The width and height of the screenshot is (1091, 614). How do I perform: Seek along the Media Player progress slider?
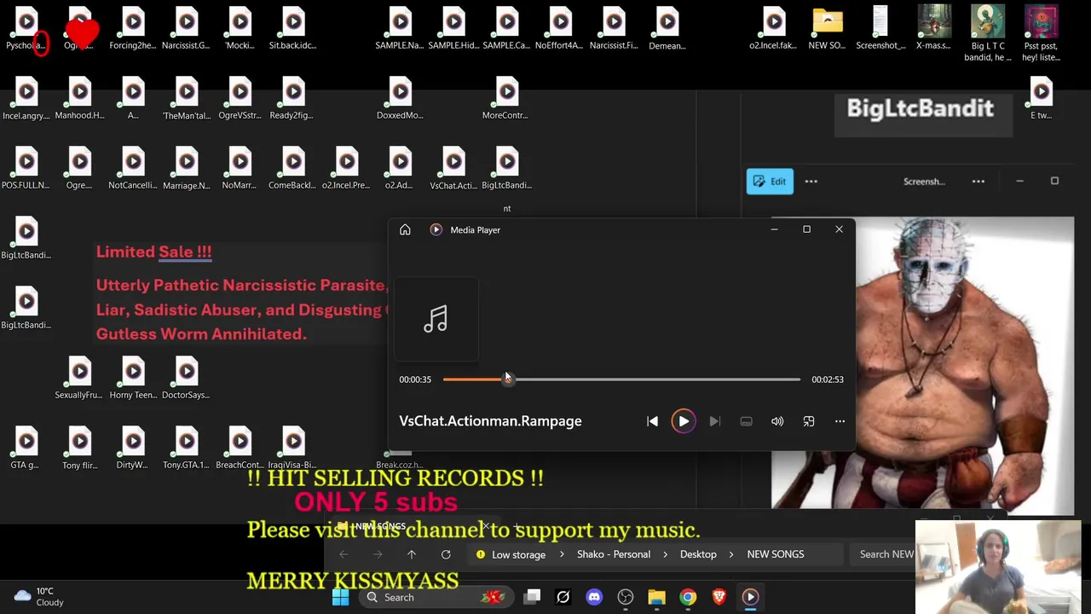coord(621,379)
